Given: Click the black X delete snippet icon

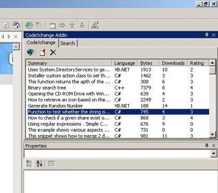Looking at the screenshot, I should click(53, 52).
